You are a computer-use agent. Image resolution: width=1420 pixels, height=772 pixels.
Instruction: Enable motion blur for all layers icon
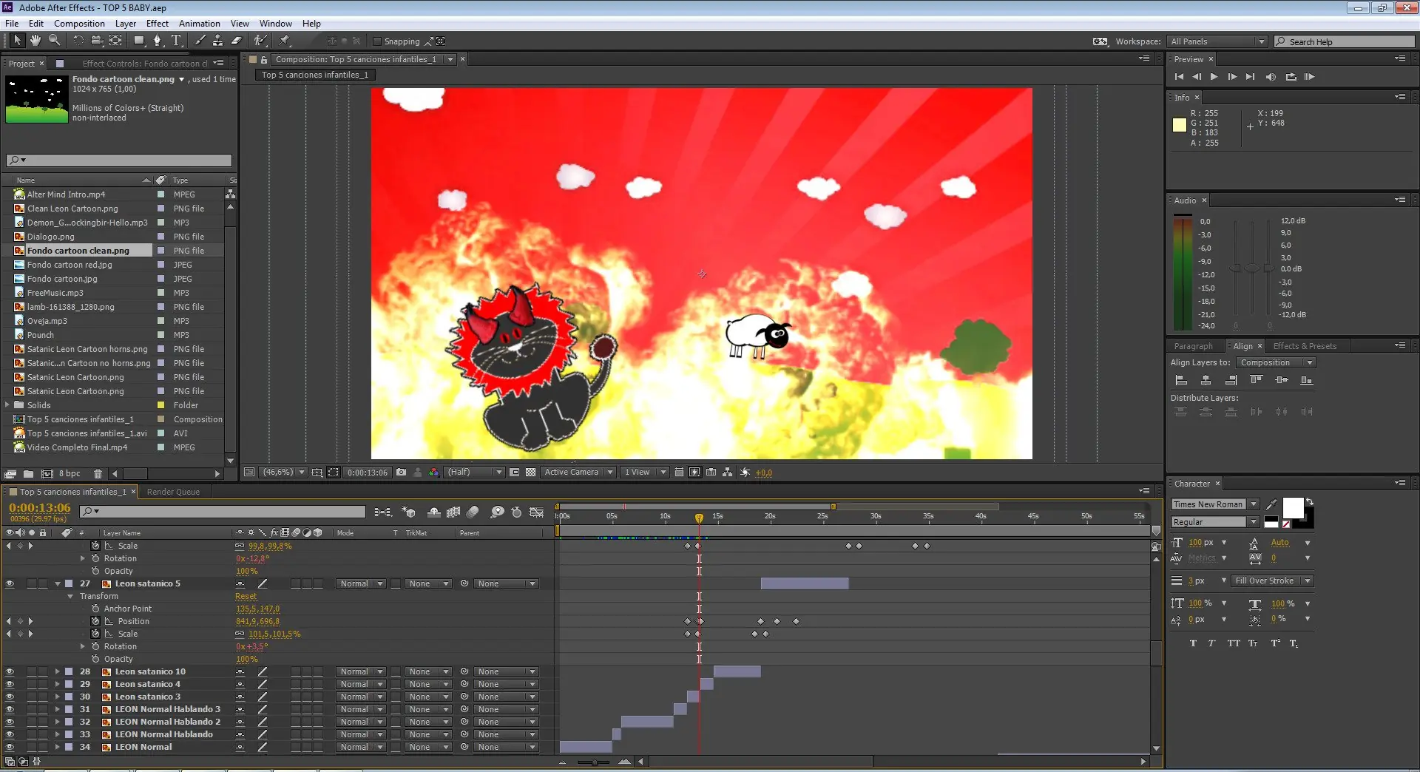point(473,512)
